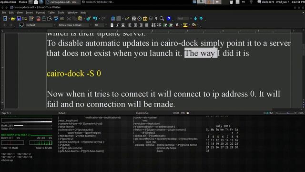The width and height of the screenshot is (305, 172).
Task: Apply Font Color using the A icon
Action: click(177, 25)
